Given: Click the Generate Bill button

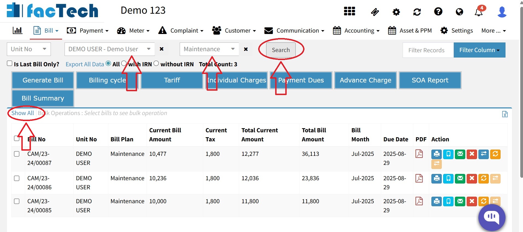Looking at the screenshot, I should click(43, 80).
